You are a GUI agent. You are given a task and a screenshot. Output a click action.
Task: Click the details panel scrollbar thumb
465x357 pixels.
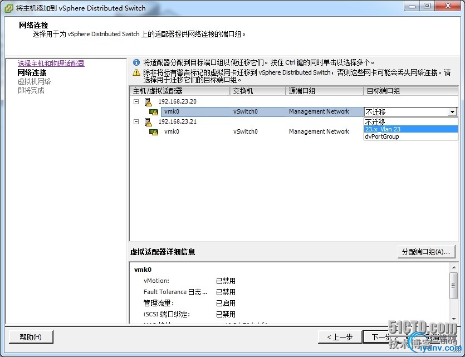[453, 286]
